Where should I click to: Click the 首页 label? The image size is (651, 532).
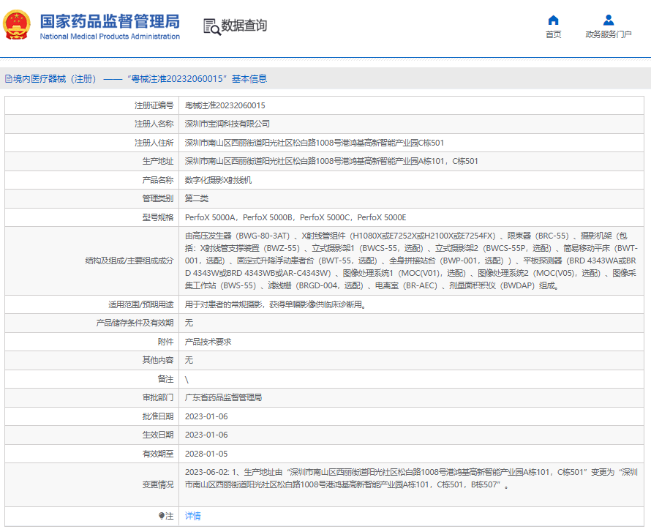pyautogui.click(x=553, y=34)
